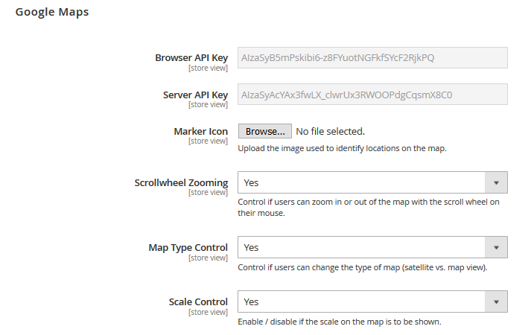
Task: Click the map type control description text
Action: pos(363,268)
